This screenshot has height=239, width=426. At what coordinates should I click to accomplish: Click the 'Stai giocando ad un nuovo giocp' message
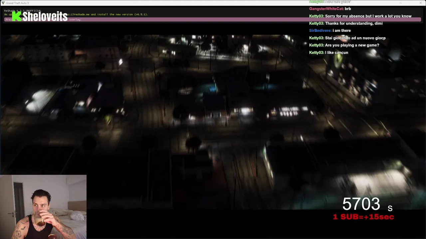(x=347, y=38)
